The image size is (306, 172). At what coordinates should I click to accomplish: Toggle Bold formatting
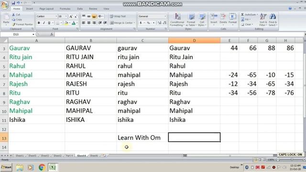tap(39, 23)
